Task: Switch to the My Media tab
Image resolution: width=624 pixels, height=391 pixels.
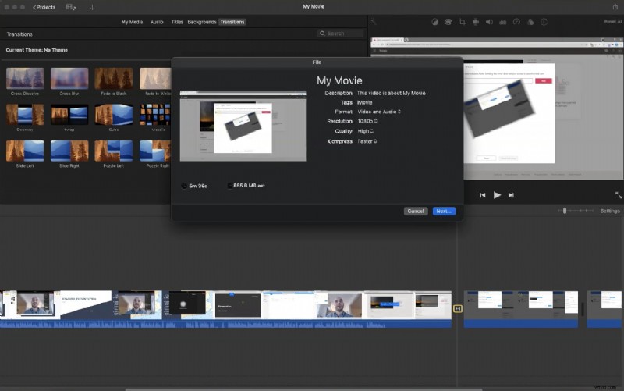Action: click(132, 22)
